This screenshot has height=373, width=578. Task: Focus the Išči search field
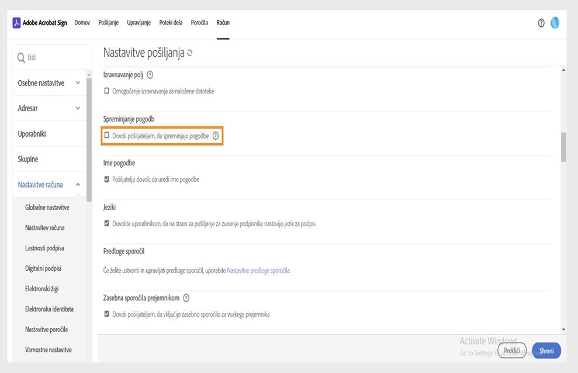coord(56,58)
